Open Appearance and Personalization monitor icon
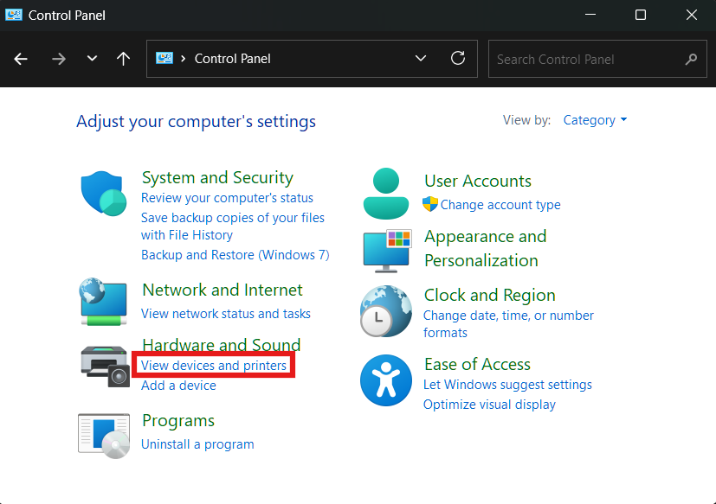716x504 pixels. (x=386, y=250)
